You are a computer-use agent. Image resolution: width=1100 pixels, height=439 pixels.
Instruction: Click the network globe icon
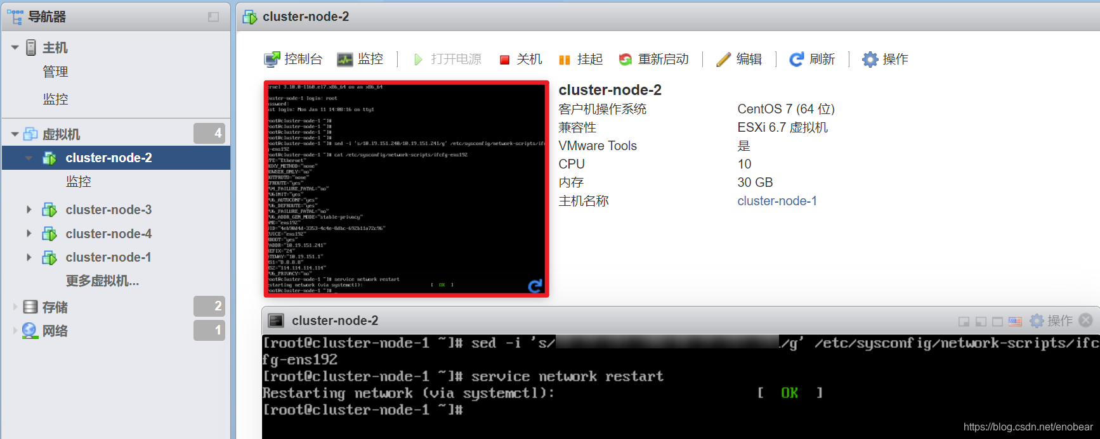30,331
